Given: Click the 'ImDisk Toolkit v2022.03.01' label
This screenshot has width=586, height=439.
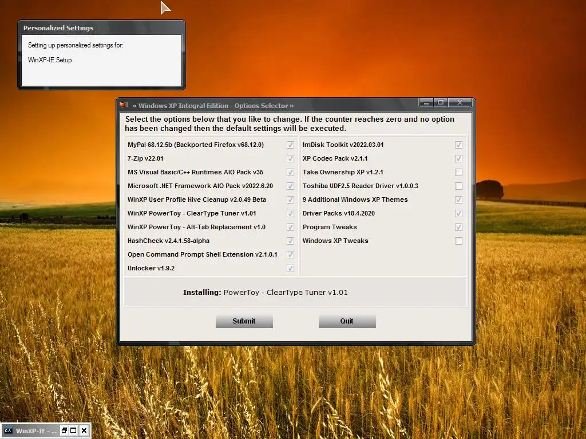Looking at the screenshot, I should coord(343,145).
